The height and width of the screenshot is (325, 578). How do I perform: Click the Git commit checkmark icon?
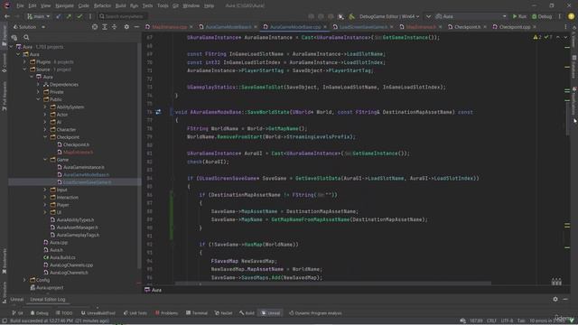click(79, 16)
